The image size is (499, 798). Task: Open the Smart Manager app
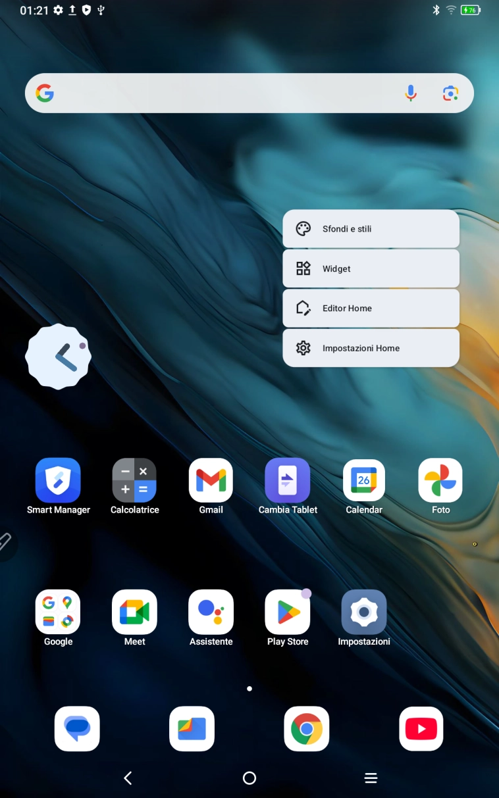[x=58, y=481]
